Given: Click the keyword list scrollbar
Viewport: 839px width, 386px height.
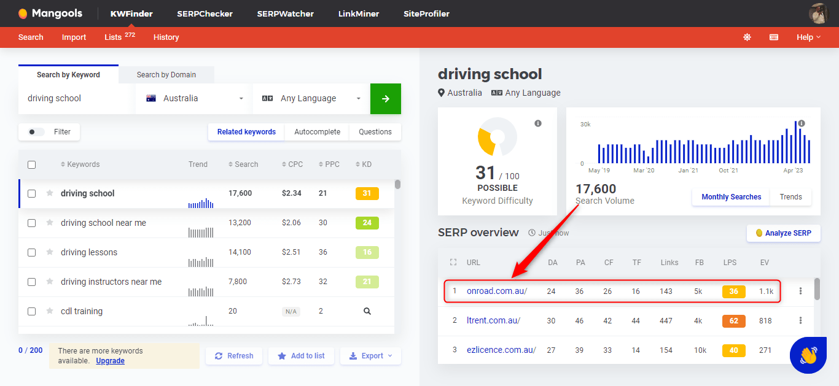Looking at the screenshot, I should click(397, 183).
